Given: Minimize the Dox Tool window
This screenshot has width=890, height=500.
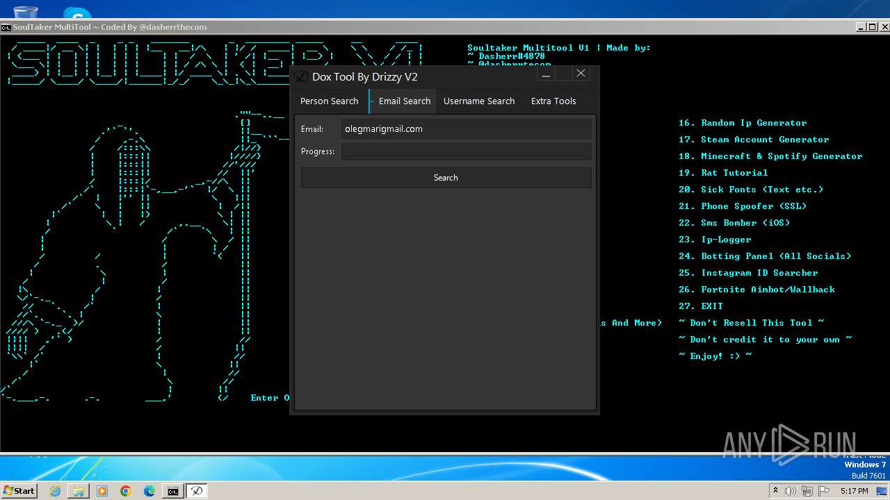Looking at the screenshot, I should pyautogui.click(x=547, y=74).
